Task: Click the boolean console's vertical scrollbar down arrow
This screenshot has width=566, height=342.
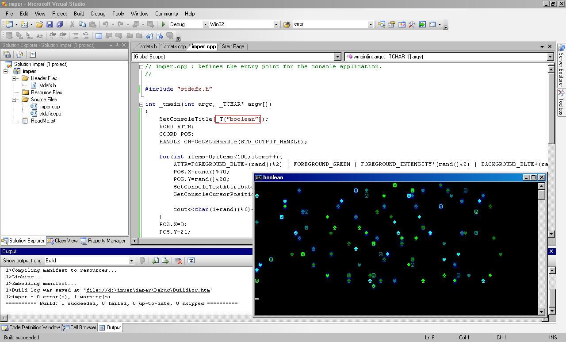Action: click(x=542, y=311)
